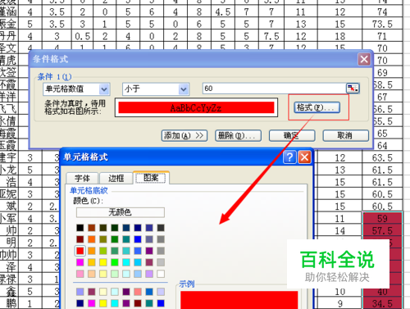Image resolution: width=410 pixels, height=309 pixels.
Task: Select the periwinkle swatch below rose
Action: [80, 292]
